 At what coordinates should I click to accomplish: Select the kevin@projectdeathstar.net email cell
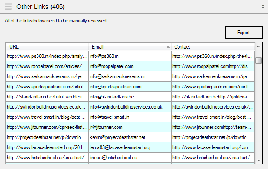(130, 137)
